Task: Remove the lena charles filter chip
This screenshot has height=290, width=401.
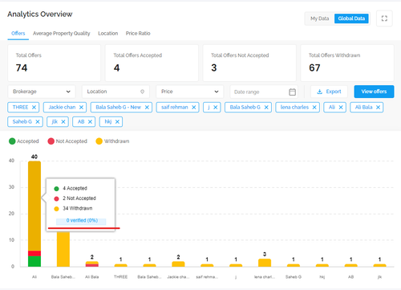Action: 314,108
